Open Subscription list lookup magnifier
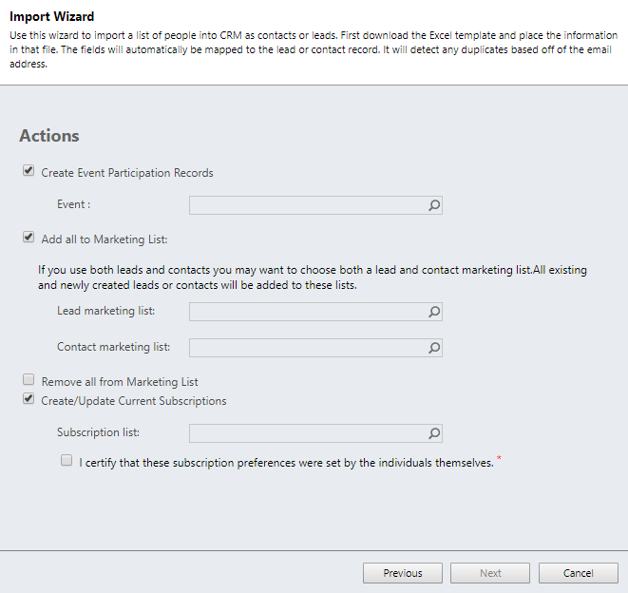 [x=434, y=433]
